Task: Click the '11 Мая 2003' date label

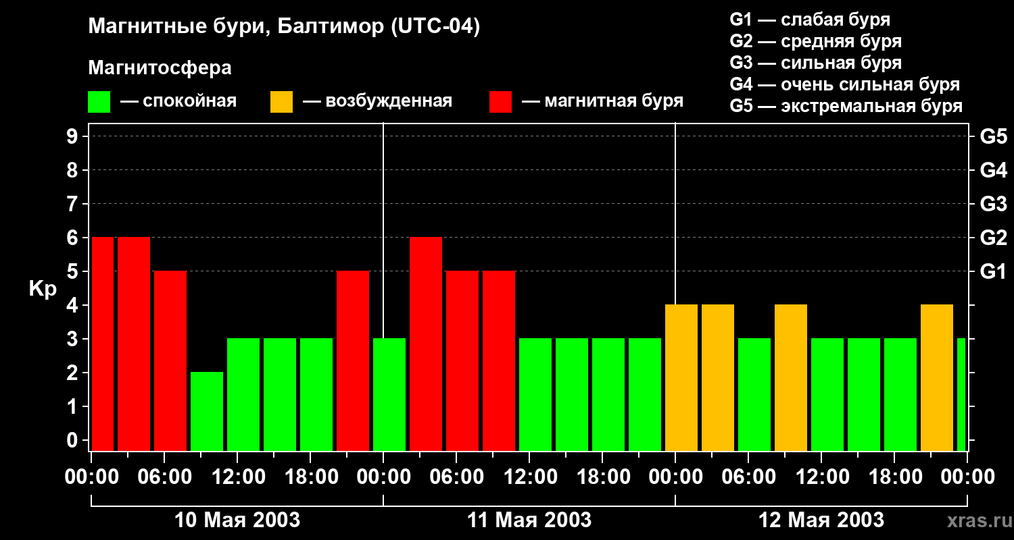Action: tap(529, 520)
